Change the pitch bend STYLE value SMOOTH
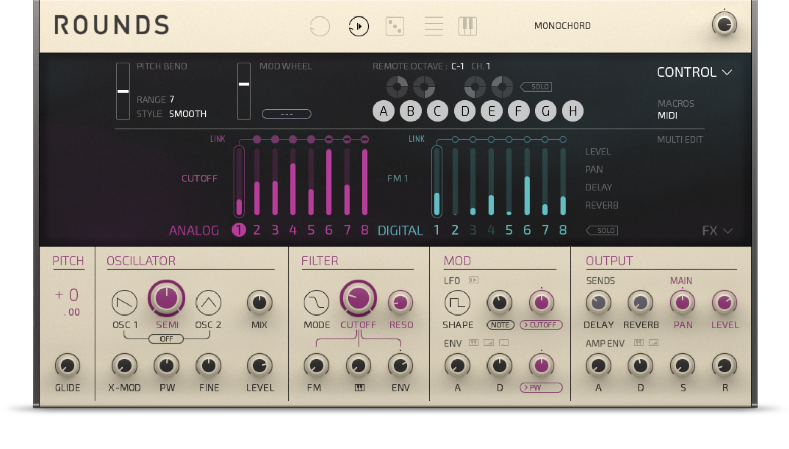The width and height of the screenshot is (789, 449). [x=187, y=114]
